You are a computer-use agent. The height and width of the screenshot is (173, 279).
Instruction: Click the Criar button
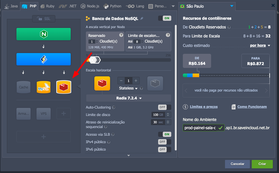[x=262, y=164]
